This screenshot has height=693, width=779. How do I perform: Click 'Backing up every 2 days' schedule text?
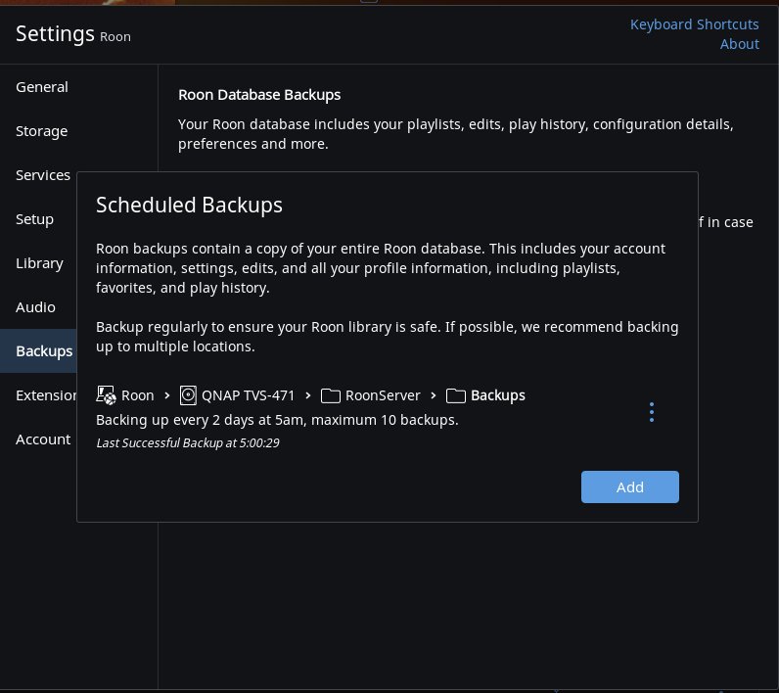coord(277,420)
